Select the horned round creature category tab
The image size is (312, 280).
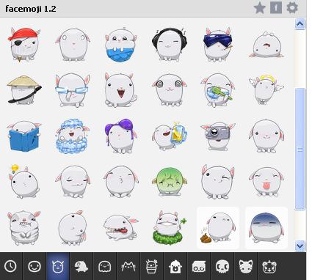[58, 266]
